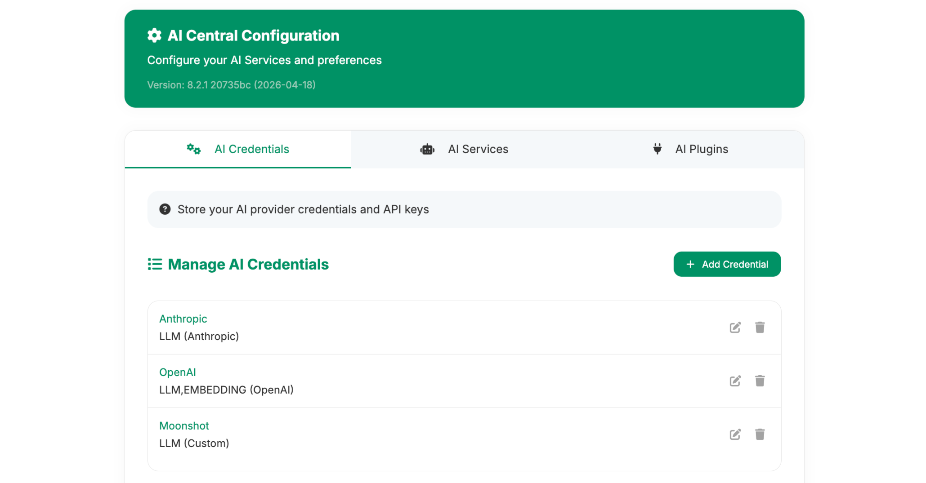Click the OpenAI credential name

178,372
